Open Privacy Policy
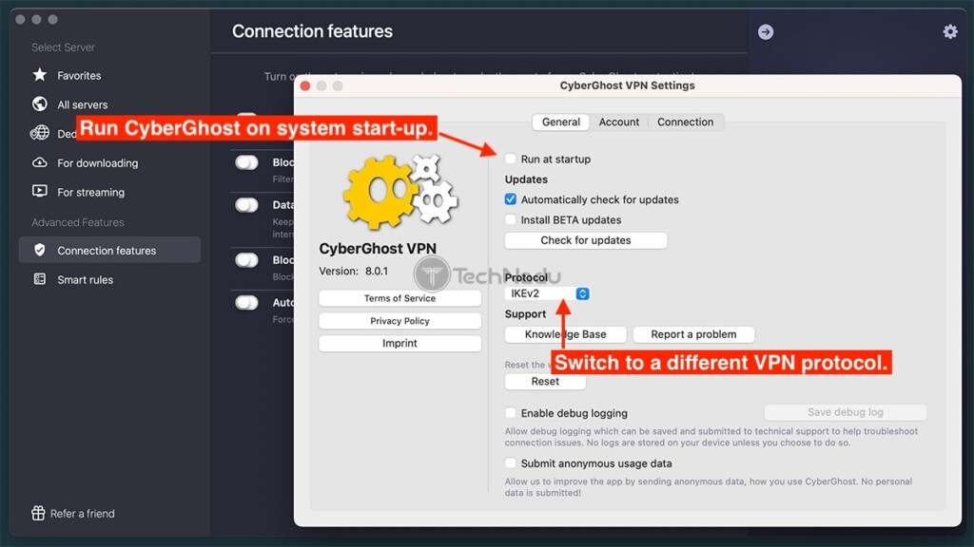Image resolution: width=974 pixels, height=547 pixels. pos(400,321)
